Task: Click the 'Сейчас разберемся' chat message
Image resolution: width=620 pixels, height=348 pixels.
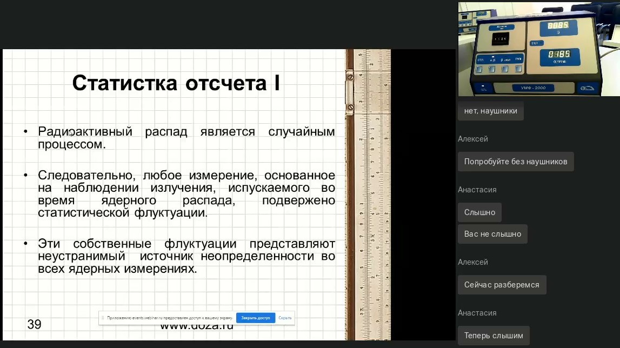Action: coord(502,285)
